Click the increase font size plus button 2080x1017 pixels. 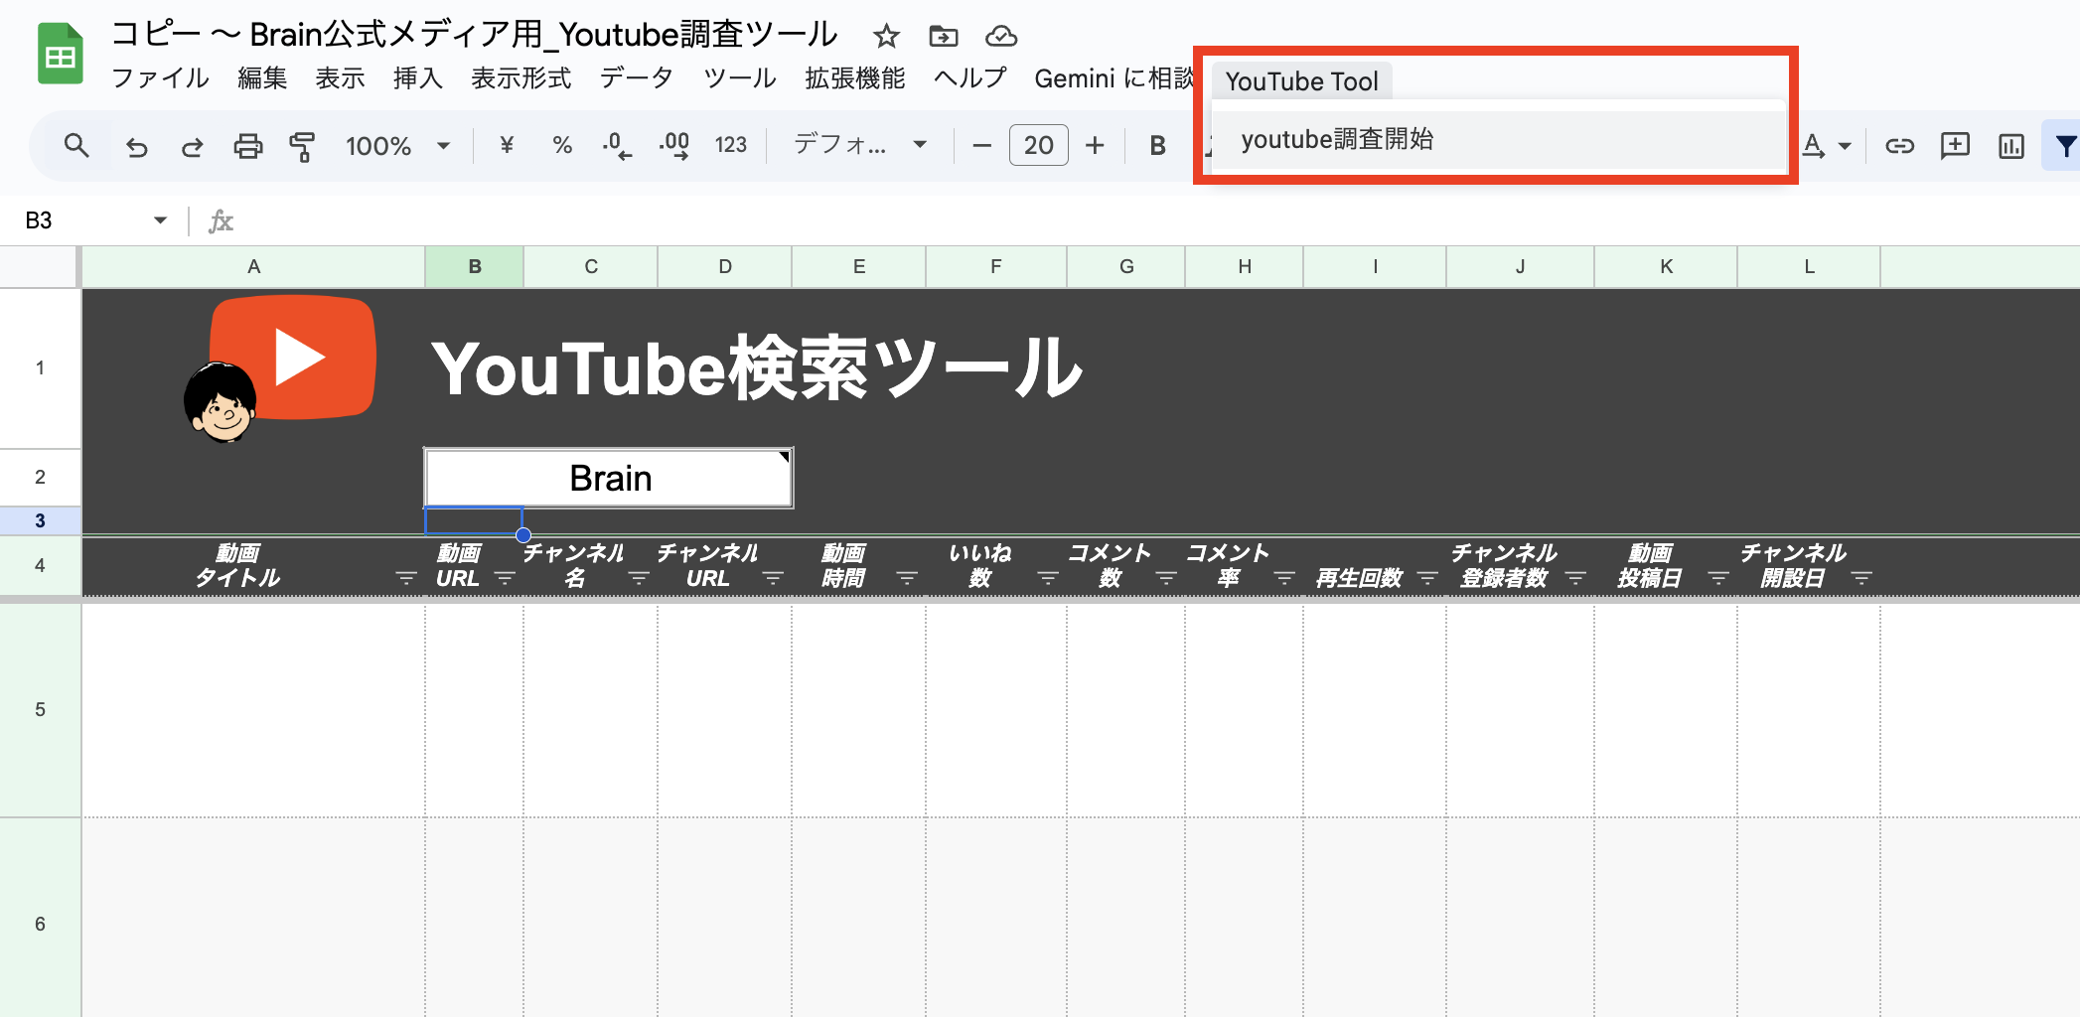(1095, 146)
